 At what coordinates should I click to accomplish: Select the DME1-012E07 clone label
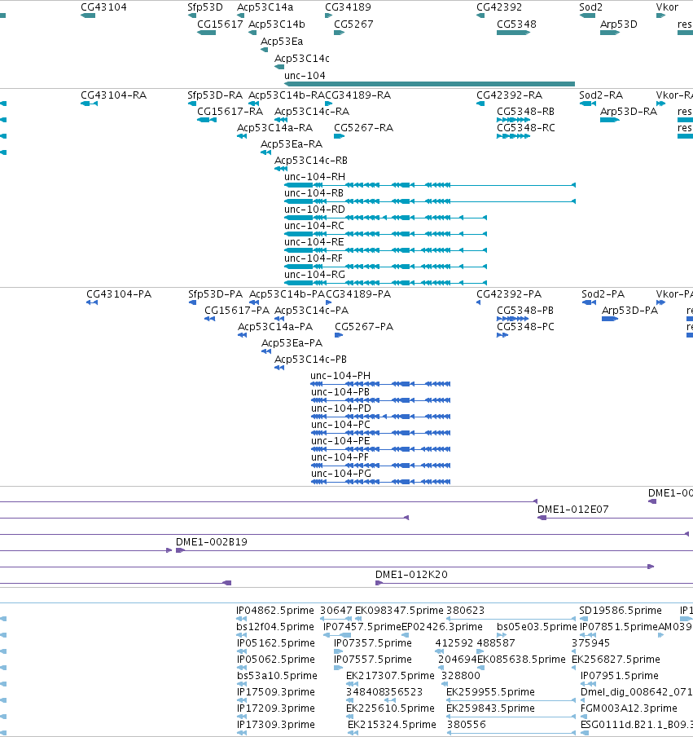(572, 509)
